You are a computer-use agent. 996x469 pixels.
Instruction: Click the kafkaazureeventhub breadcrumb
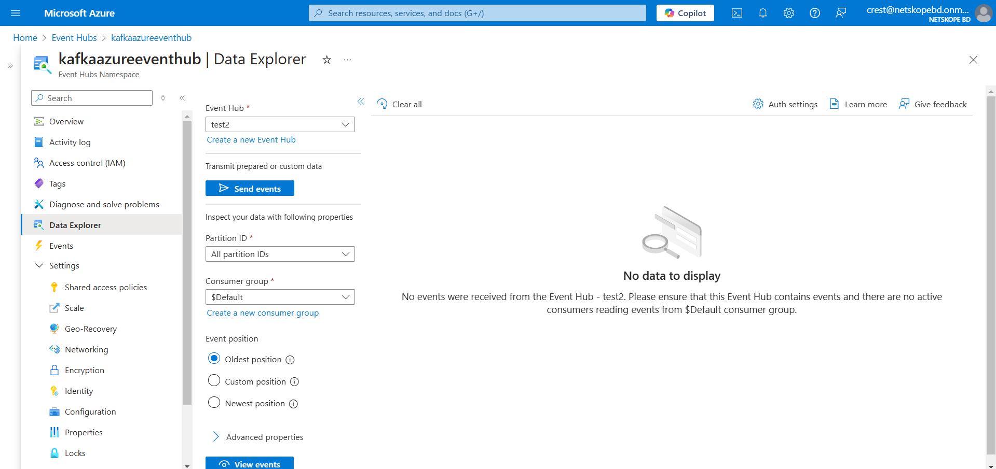(x=151, y=38)
